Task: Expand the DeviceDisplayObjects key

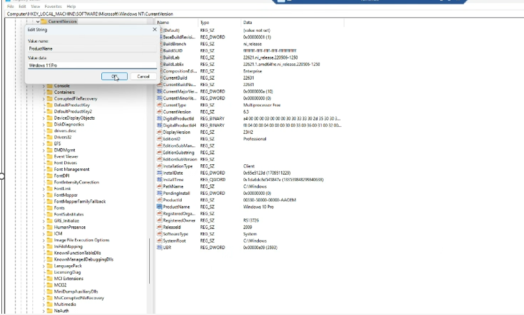Action: 43,118
